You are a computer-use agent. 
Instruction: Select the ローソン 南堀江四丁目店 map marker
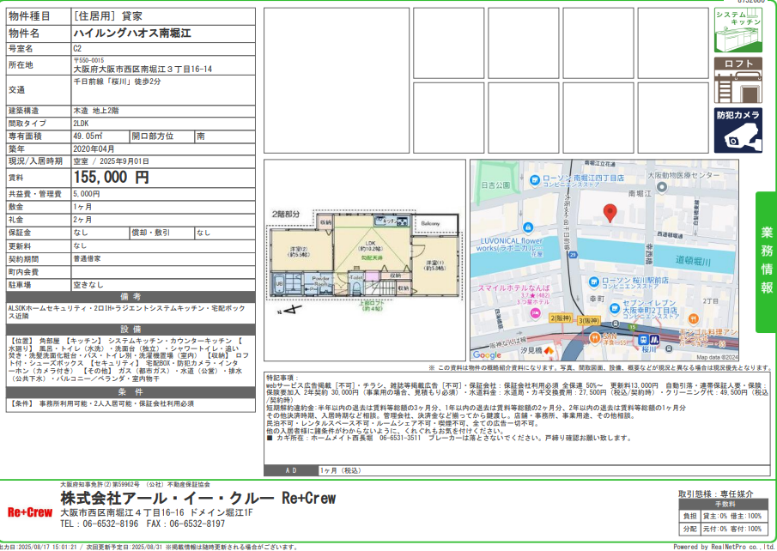(x=534, y=180)
